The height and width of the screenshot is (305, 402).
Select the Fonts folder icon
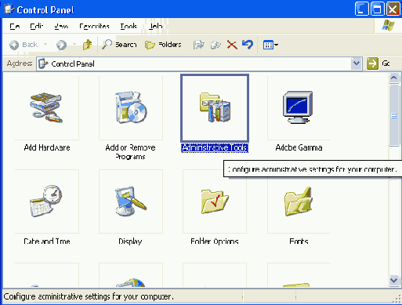298,201
